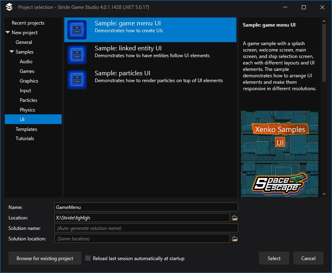The height and width of the screenshot is (273, 332).
Task: Select the Particles samples category
Action: click(x=28, y=100)
